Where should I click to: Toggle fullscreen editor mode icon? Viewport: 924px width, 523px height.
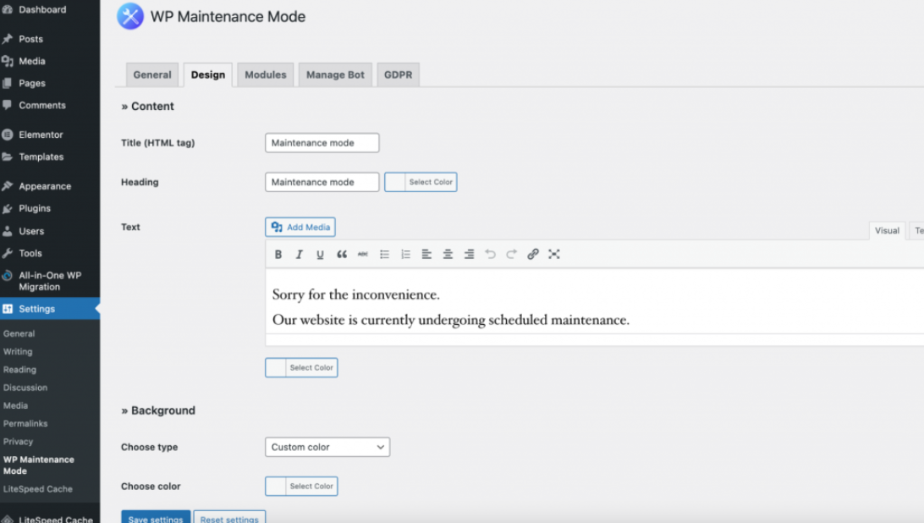pos(554,254)
